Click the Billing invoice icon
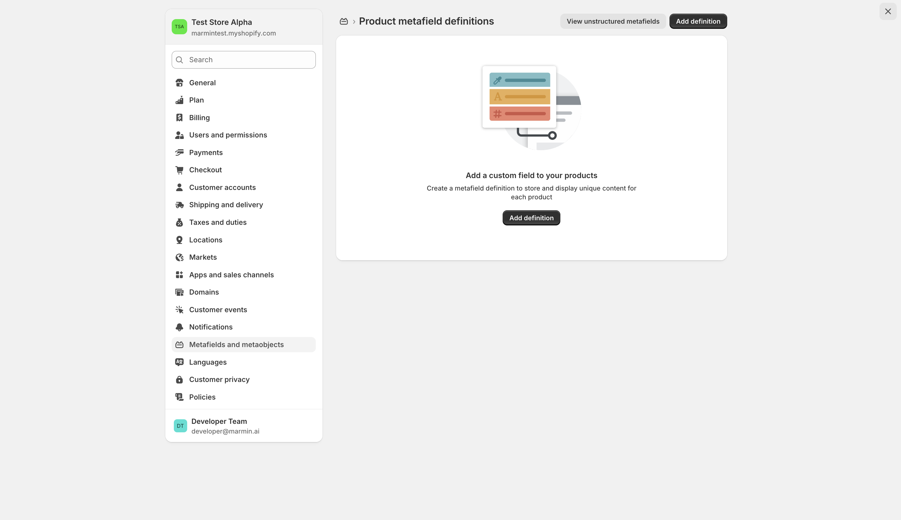901x520 pixels. tap(180, 117)
